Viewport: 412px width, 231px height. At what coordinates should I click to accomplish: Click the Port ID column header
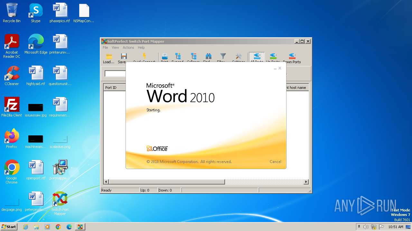click(115, 88)
